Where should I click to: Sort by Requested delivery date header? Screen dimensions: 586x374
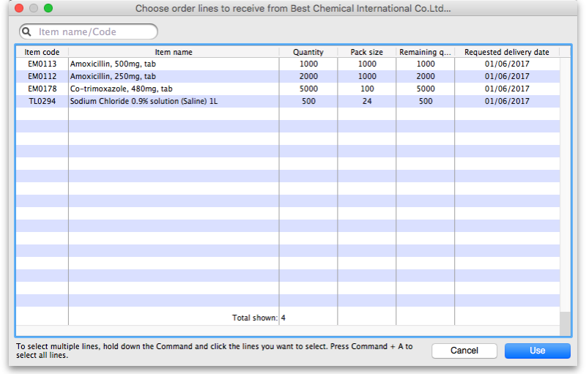pyautogui.click(x=507, y=52)
